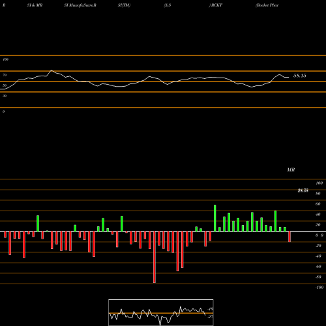Click the 'RCKT' ticker symbol text

pyautogui.click(x=216, y=5)
